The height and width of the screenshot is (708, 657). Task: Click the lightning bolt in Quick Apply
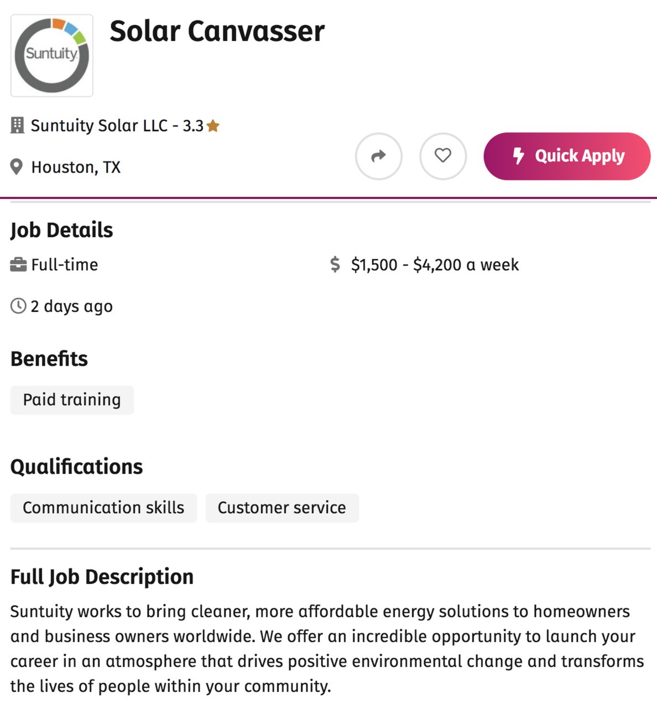tap(518, 156)
